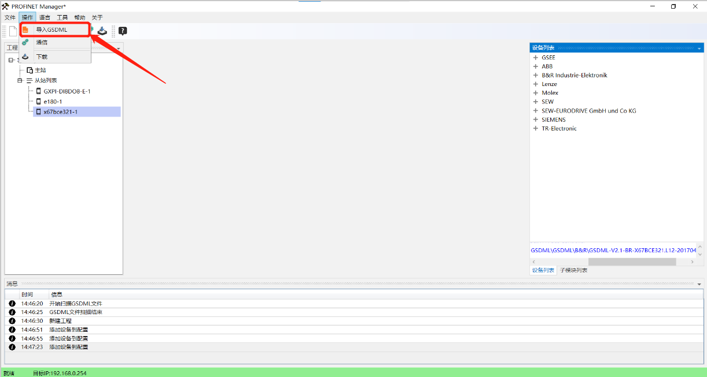
Task: Select the x67bce321-1 device icon
Action: tap(39, 112)
